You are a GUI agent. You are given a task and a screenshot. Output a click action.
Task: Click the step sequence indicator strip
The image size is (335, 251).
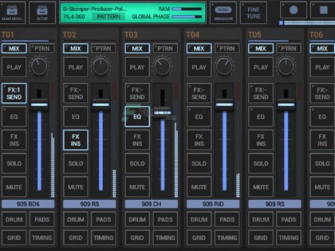point(307,23)
